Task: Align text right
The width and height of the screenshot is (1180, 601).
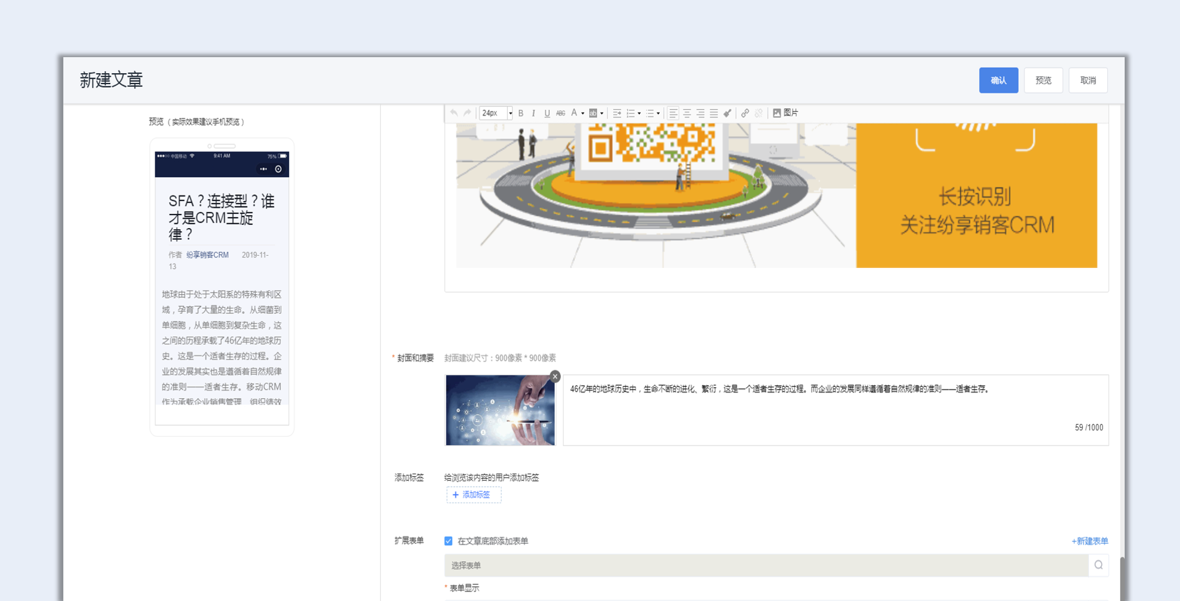Action: pyautogui.click(x=700, y=113)
